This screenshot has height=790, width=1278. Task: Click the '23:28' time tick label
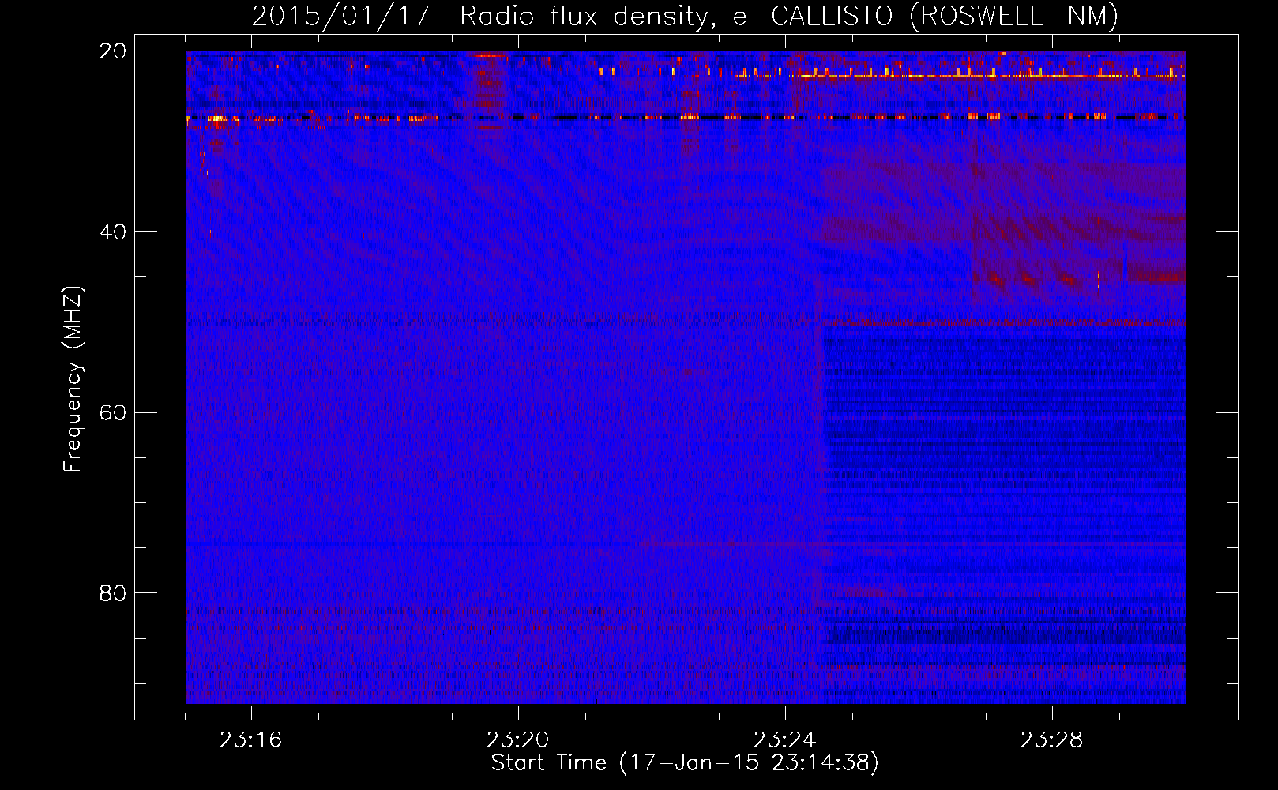[x=1052, y=740]
